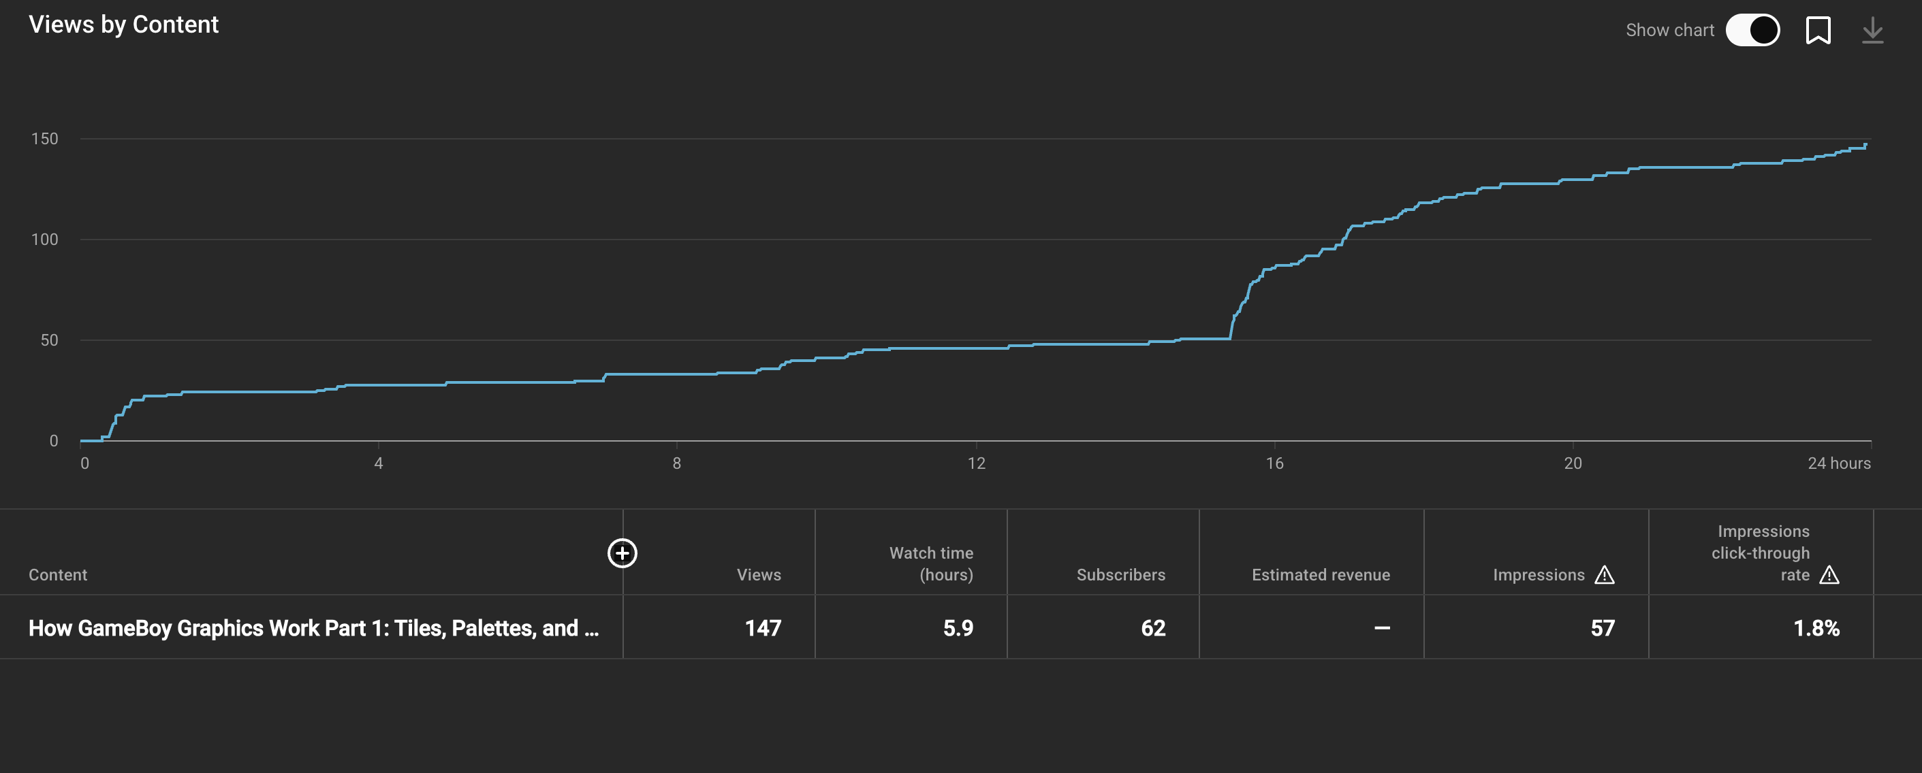Add another video to compare
The height and width of the screenshot is (773, 1922).
(x=622, y=554)
